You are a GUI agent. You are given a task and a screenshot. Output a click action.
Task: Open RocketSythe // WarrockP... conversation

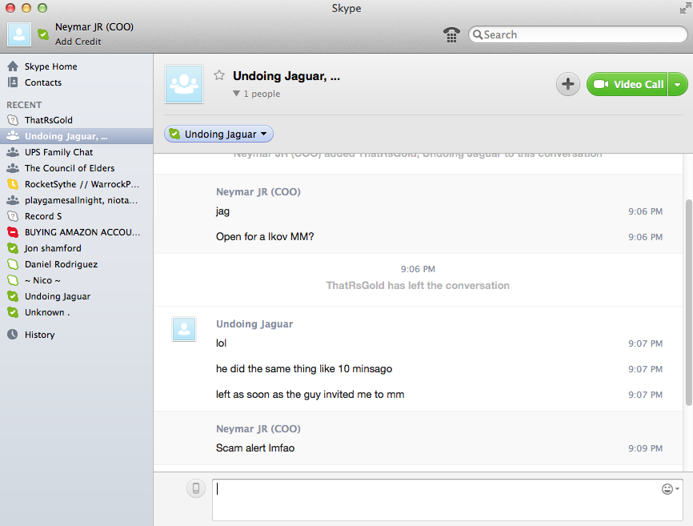tap(77, 184)
